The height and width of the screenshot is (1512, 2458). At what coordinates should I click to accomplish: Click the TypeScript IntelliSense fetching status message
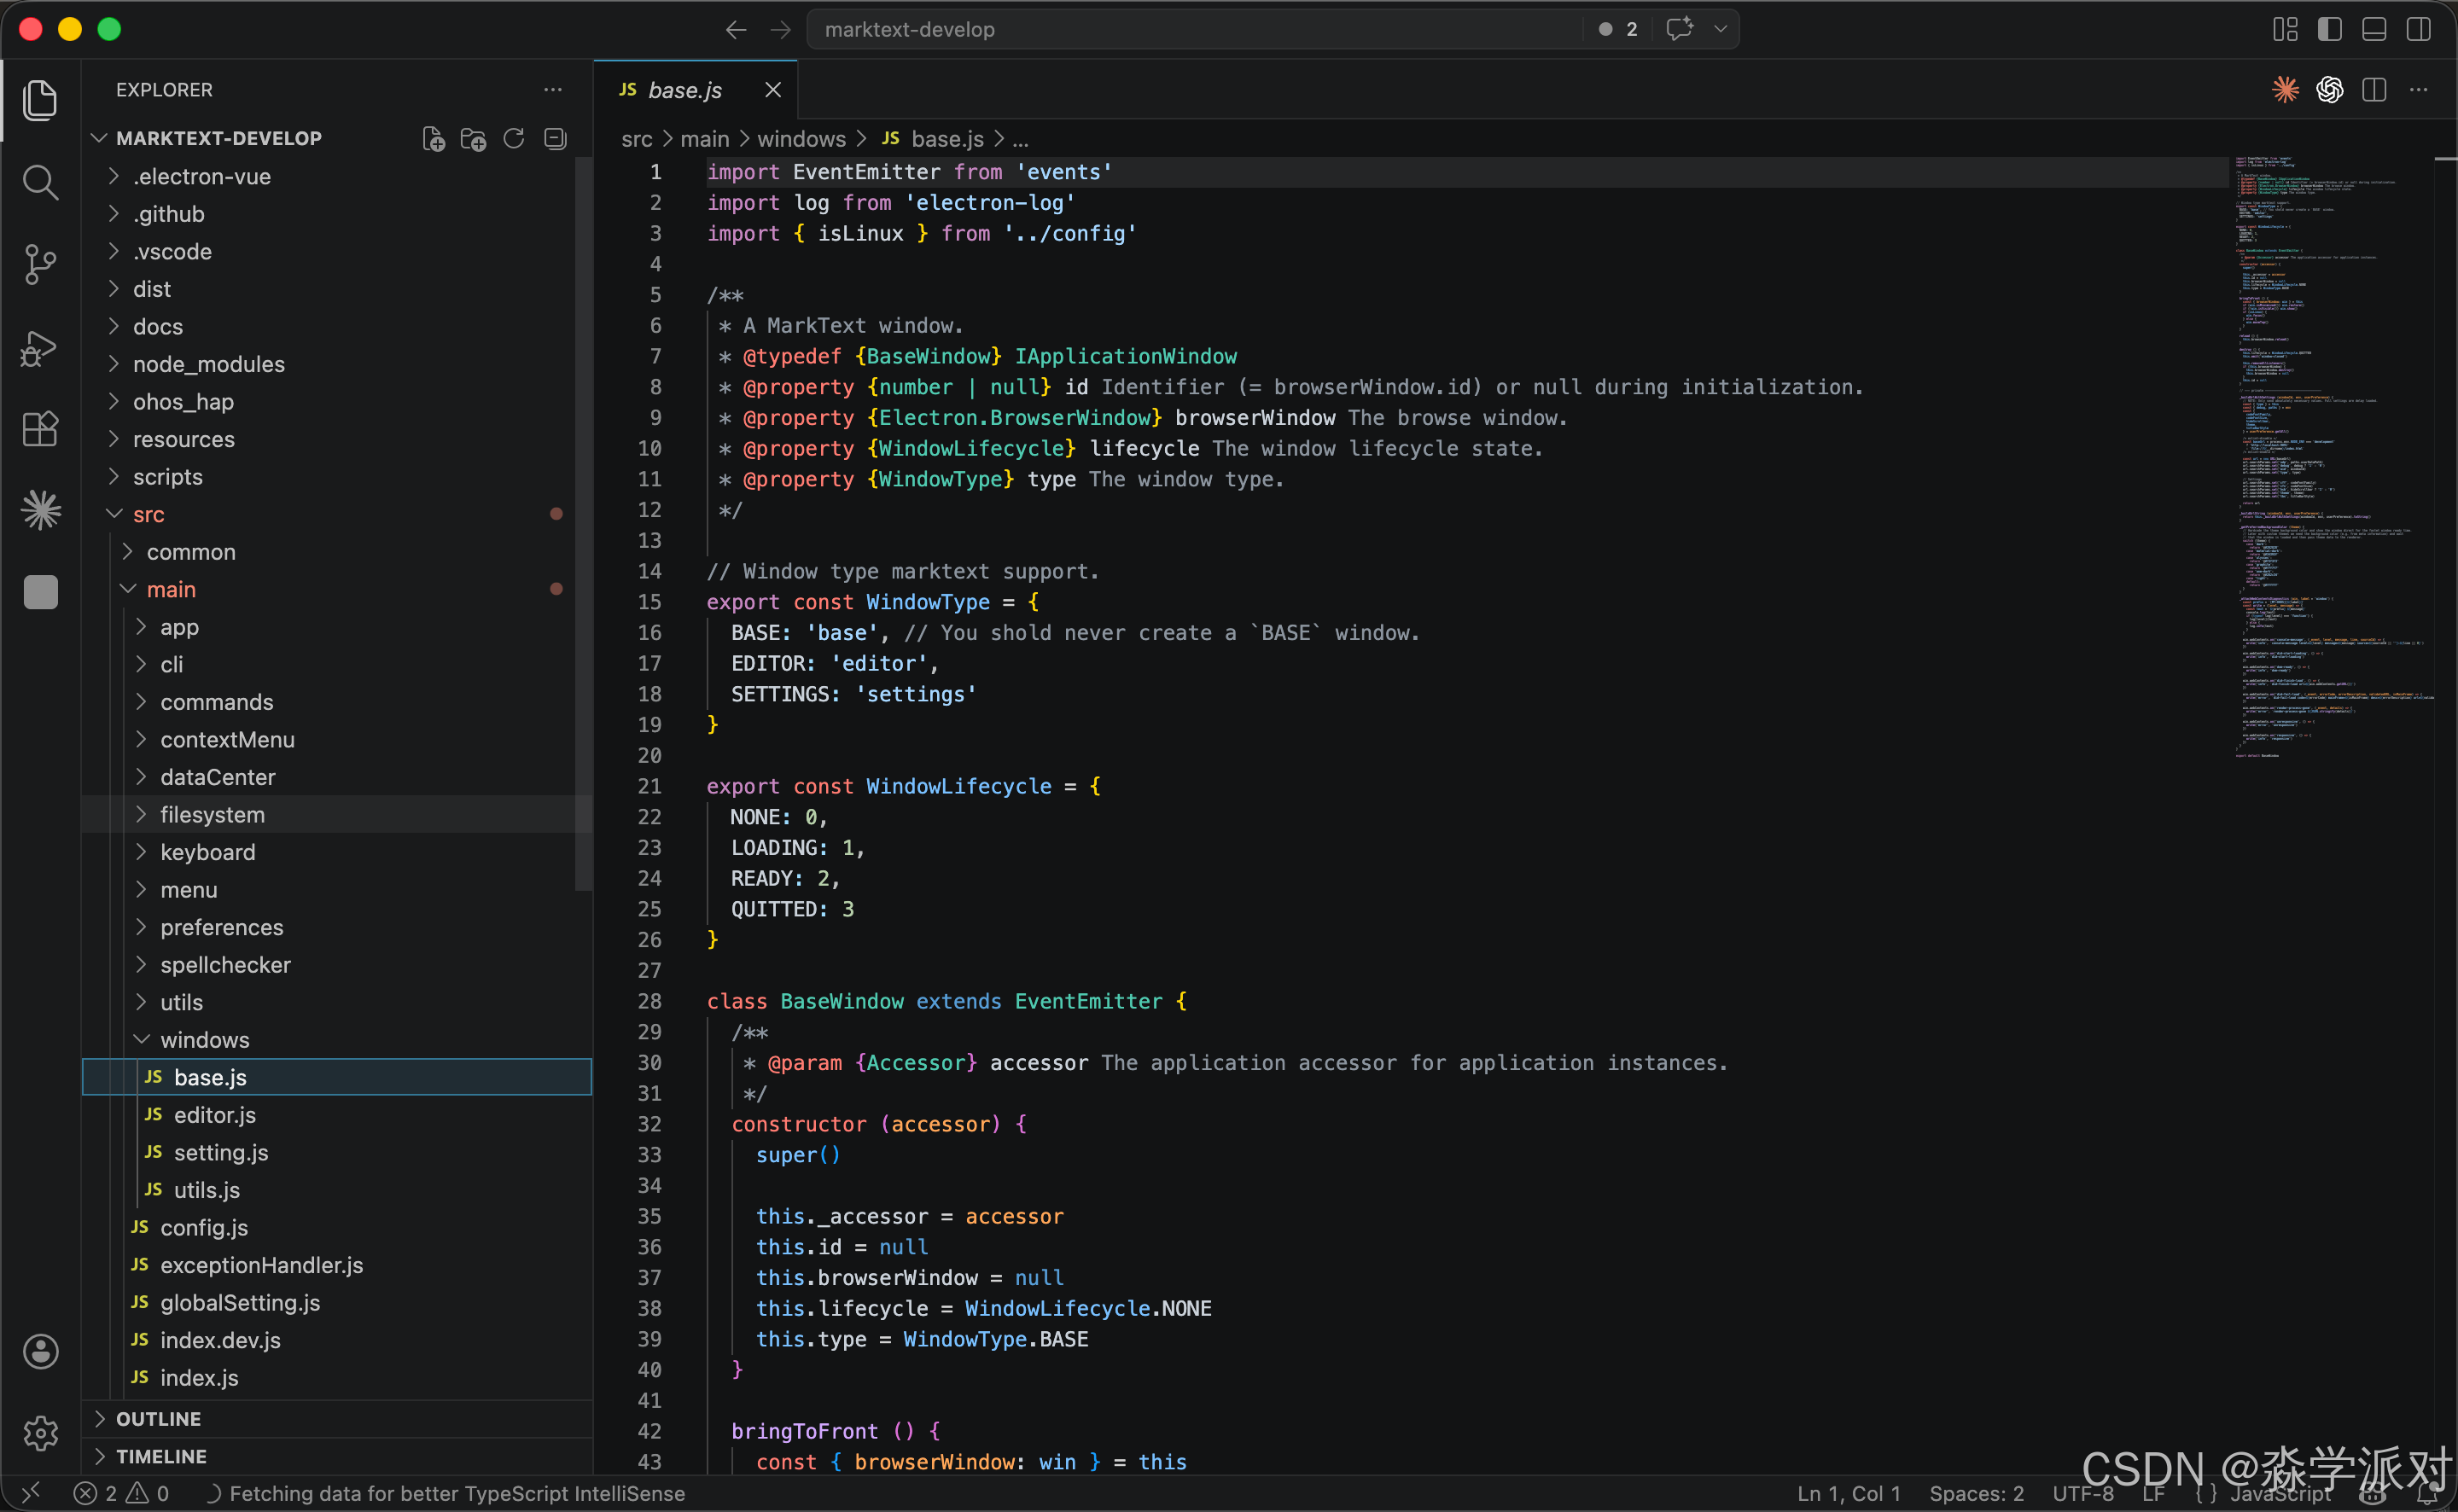445,1493
